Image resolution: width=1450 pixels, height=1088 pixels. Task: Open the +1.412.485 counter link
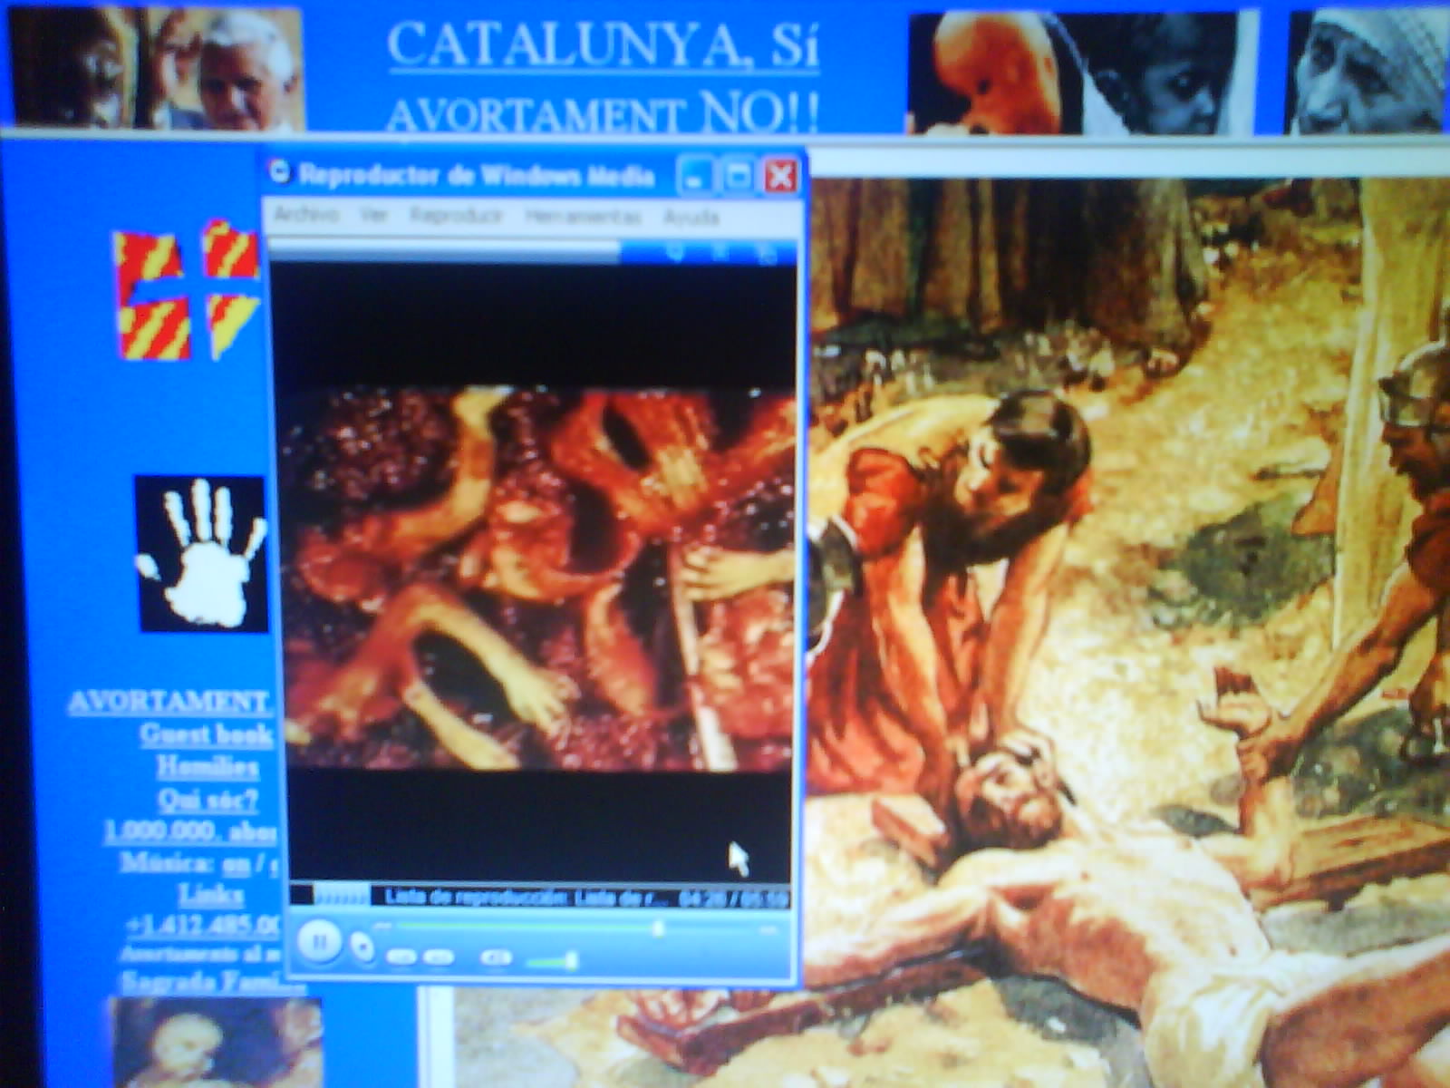pos(203,926)
